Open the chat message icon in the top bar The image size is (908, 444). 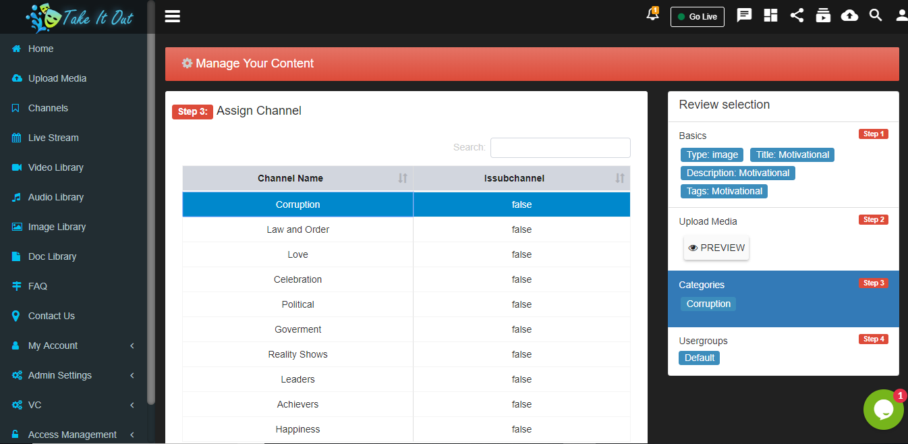(744, 16)
